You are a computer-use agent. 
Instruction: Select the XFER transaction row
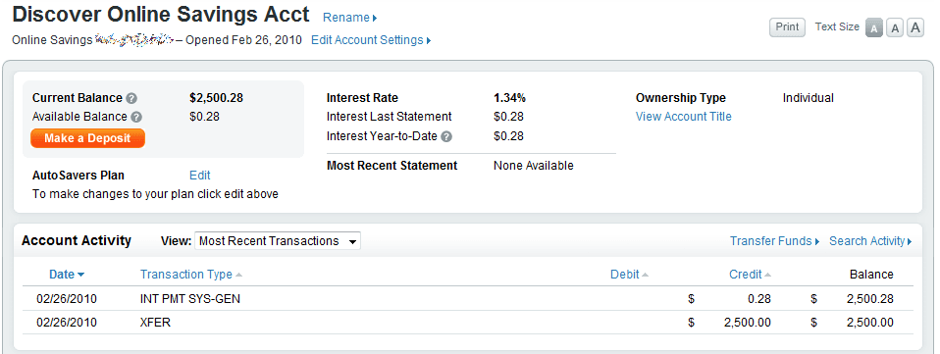[x=468, y=323]
